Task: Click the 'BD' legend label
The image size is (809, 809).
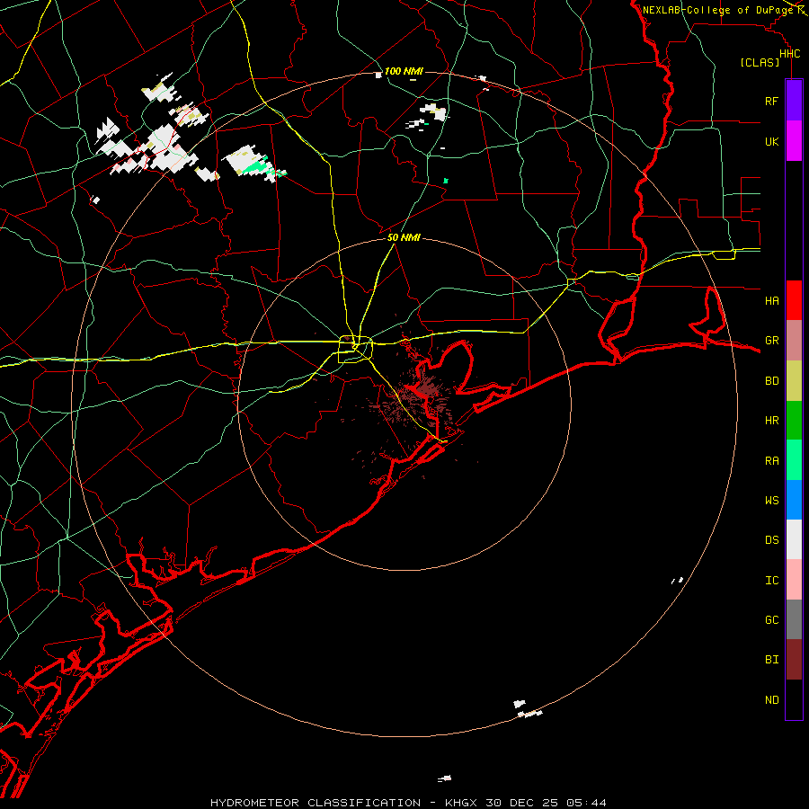Action: point(771,381)
